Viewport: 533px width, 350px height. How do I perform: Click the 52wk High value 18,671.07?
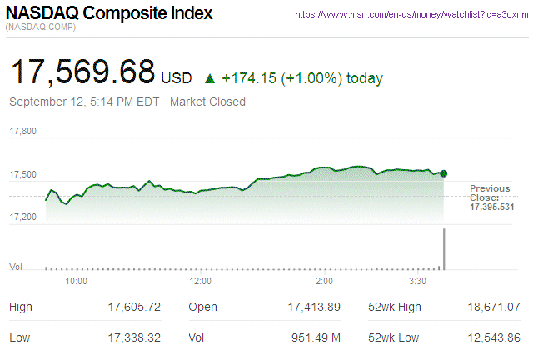tap(496, 307)
